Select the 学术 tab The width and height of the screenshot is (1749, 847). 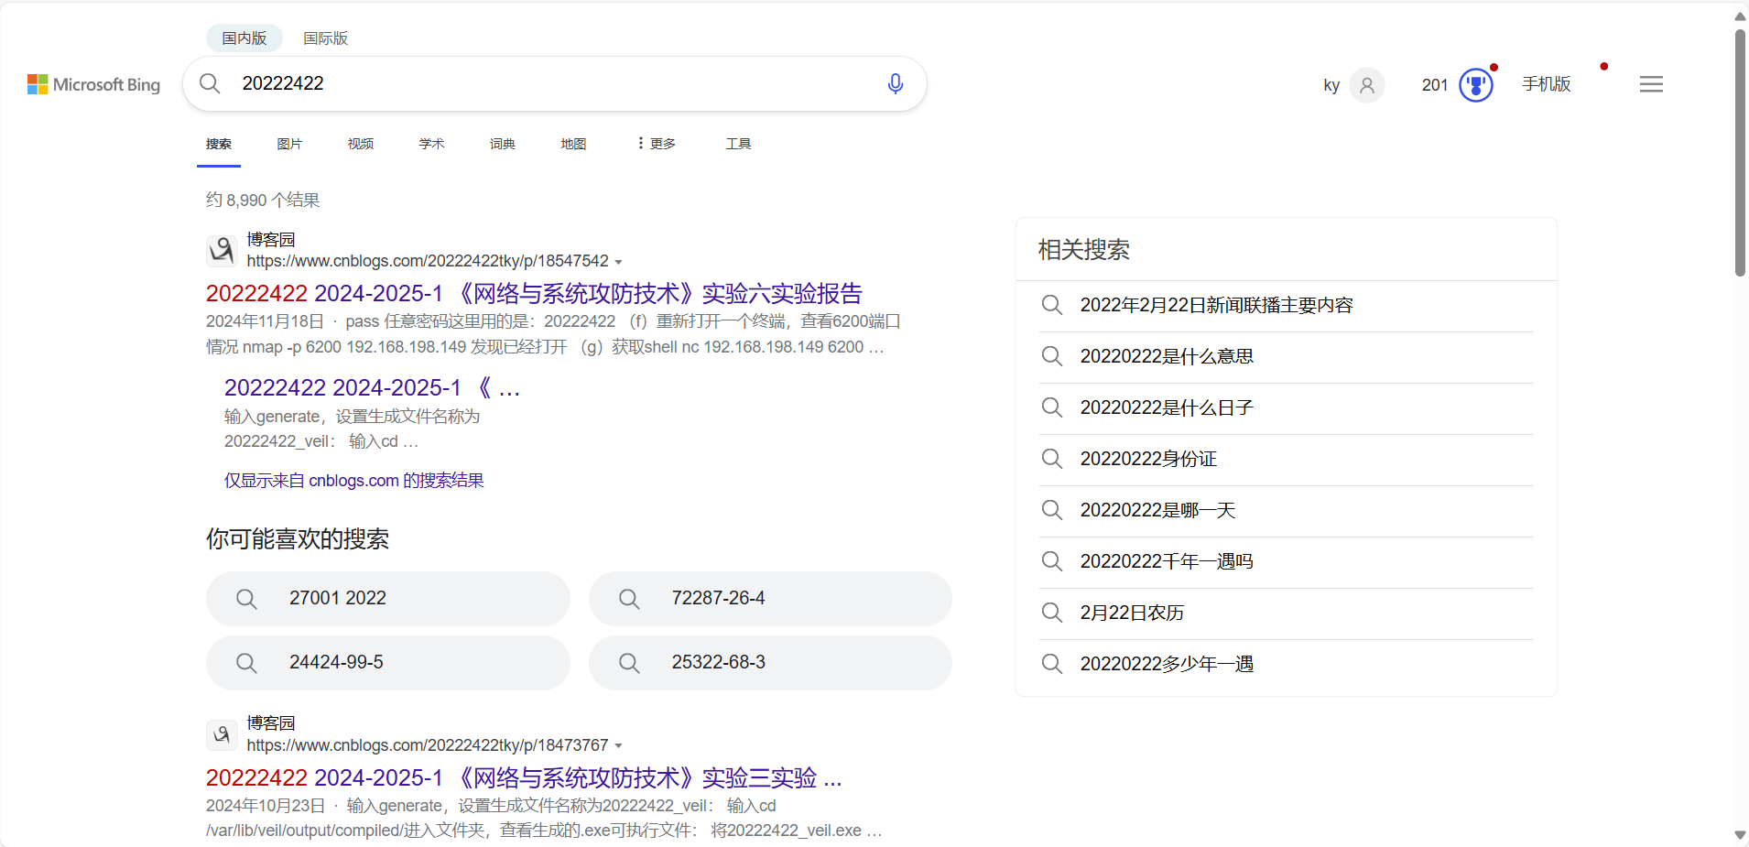(x=431, y=144)
